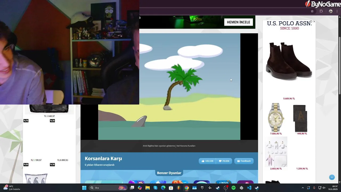Open the volume tray icon
341x192 pixels.
[x=324, y=188]
